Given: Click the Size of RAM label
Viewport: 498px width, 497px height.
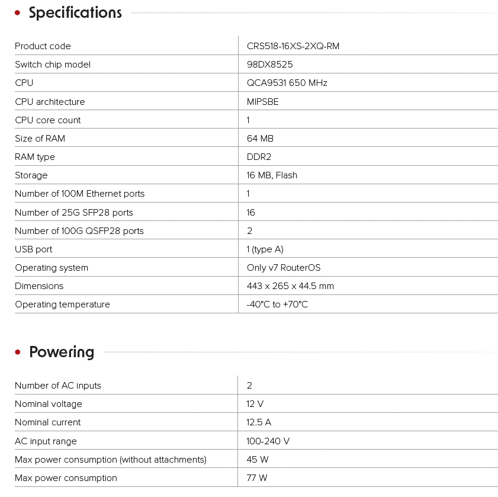Looking at the screenshot, I should [x=40, y=138].
